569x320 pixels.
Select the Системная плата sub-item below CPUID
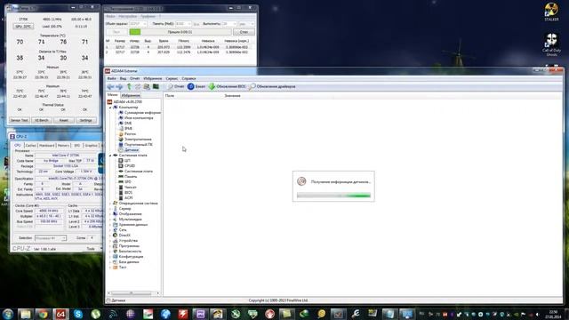(136, 172)
